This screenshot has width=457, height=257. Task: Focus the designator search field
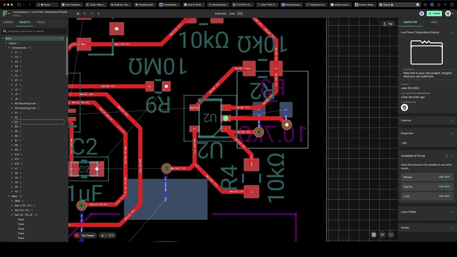[35, 31]
